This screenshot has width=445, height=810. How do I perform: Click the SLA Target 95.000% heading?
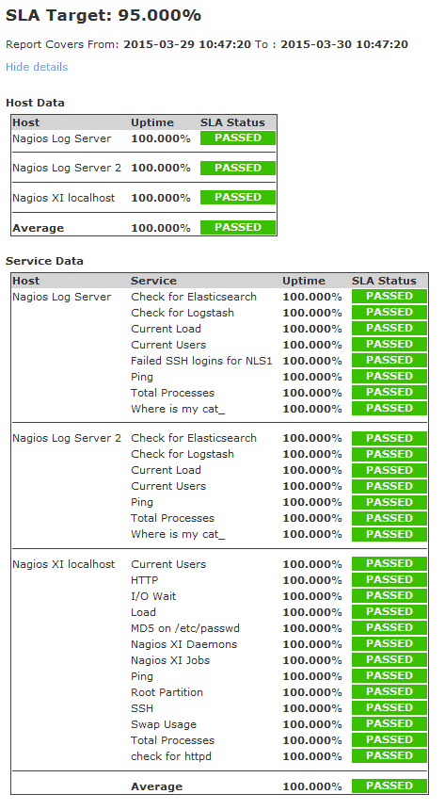point(103,15)
